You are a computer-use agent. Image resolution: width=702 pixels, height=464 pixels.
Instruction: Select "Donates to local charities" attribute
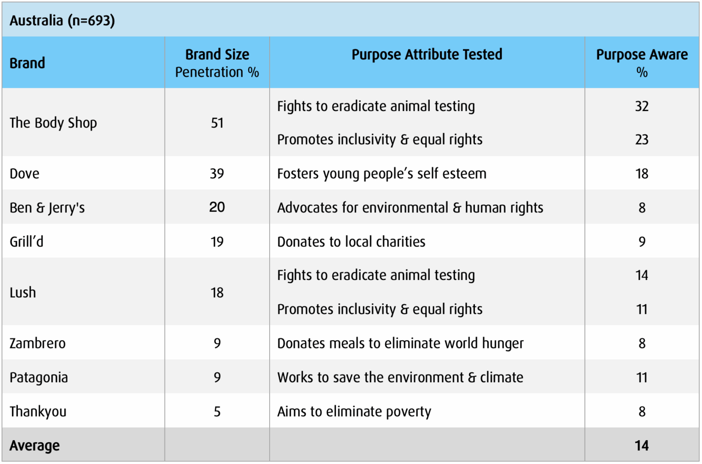click(351, 242)
